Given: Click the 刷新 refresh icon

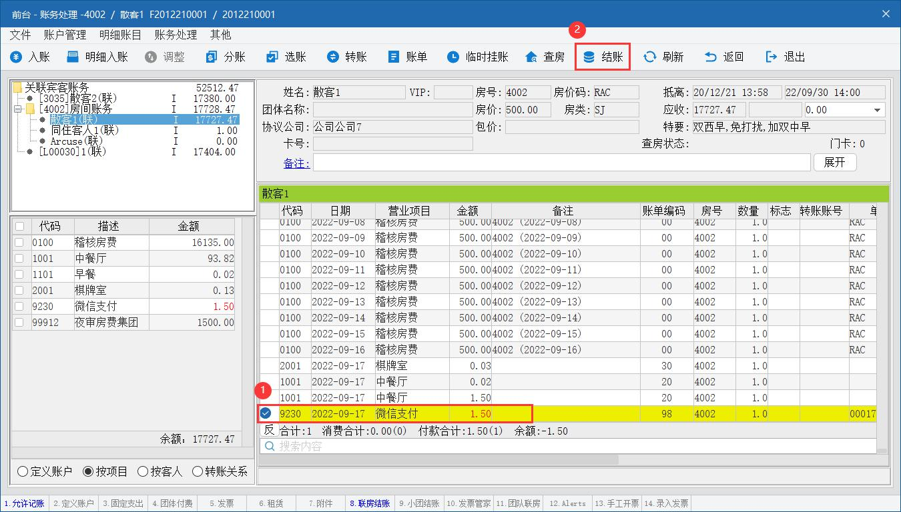Looking at the screenshot, I should pos(649,57).
